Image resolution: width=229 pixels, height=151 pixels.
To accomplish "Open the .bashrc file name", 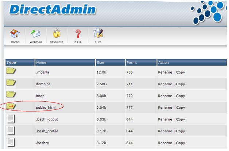I will pos(42,143).
